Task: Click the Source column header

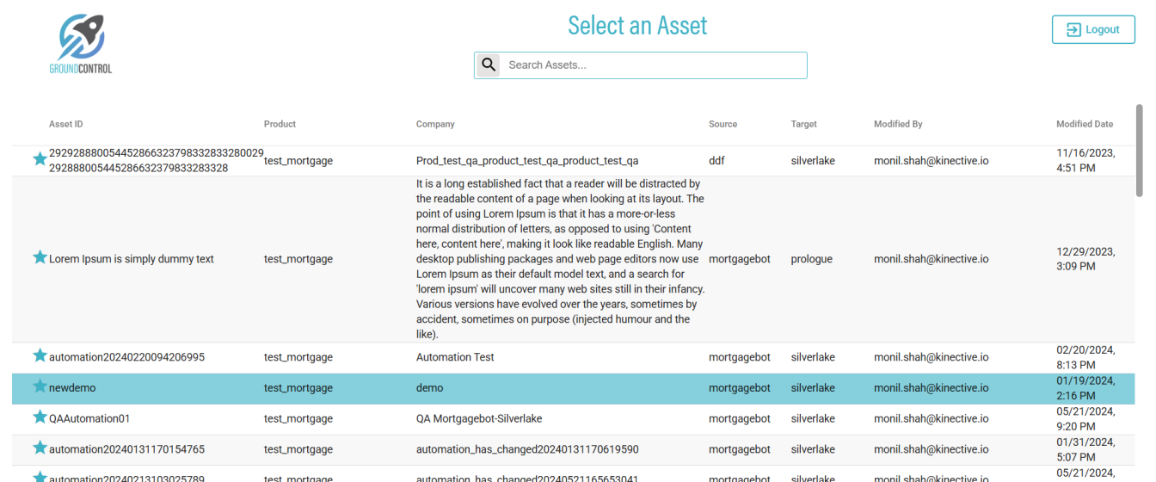Action: tap(722, 124)
